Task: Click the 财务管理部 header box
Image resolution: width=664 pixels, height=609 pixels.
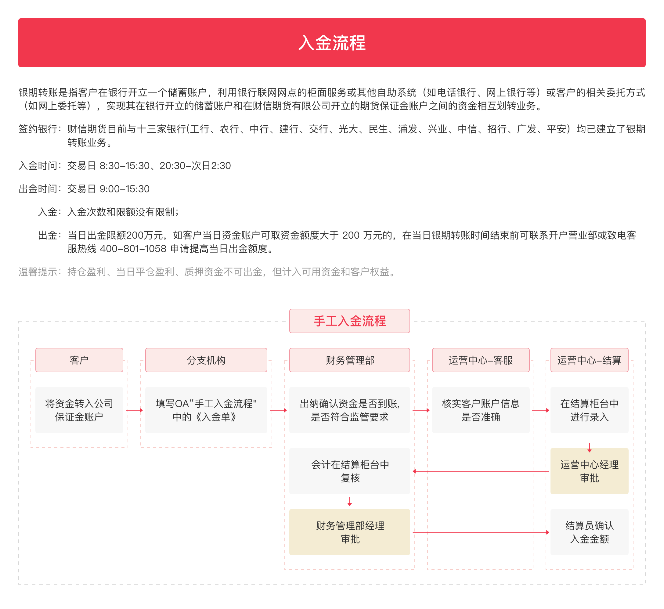Action: [x=350, y=360]
